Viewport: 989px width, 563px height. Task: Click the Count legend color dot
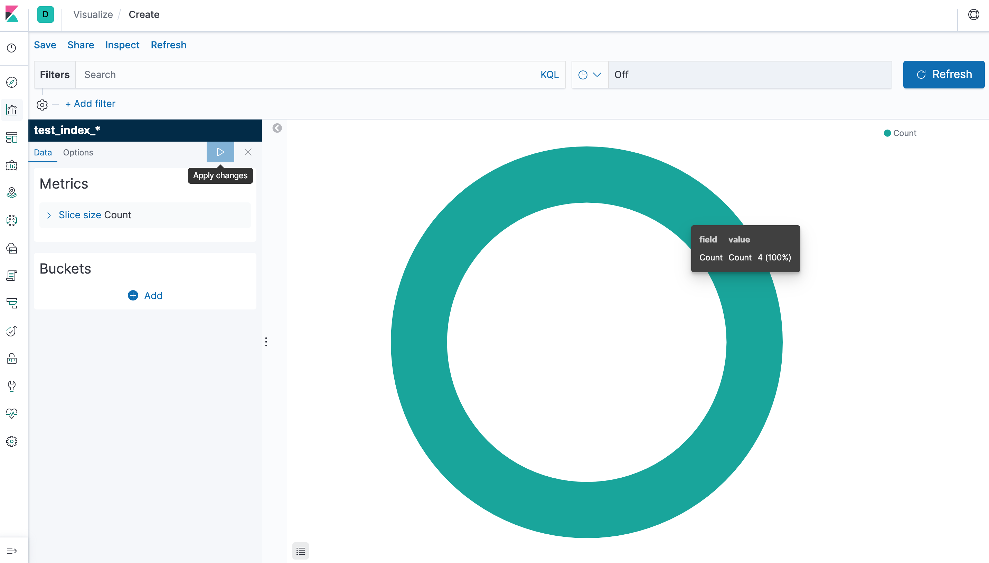[x=888, y=133]
